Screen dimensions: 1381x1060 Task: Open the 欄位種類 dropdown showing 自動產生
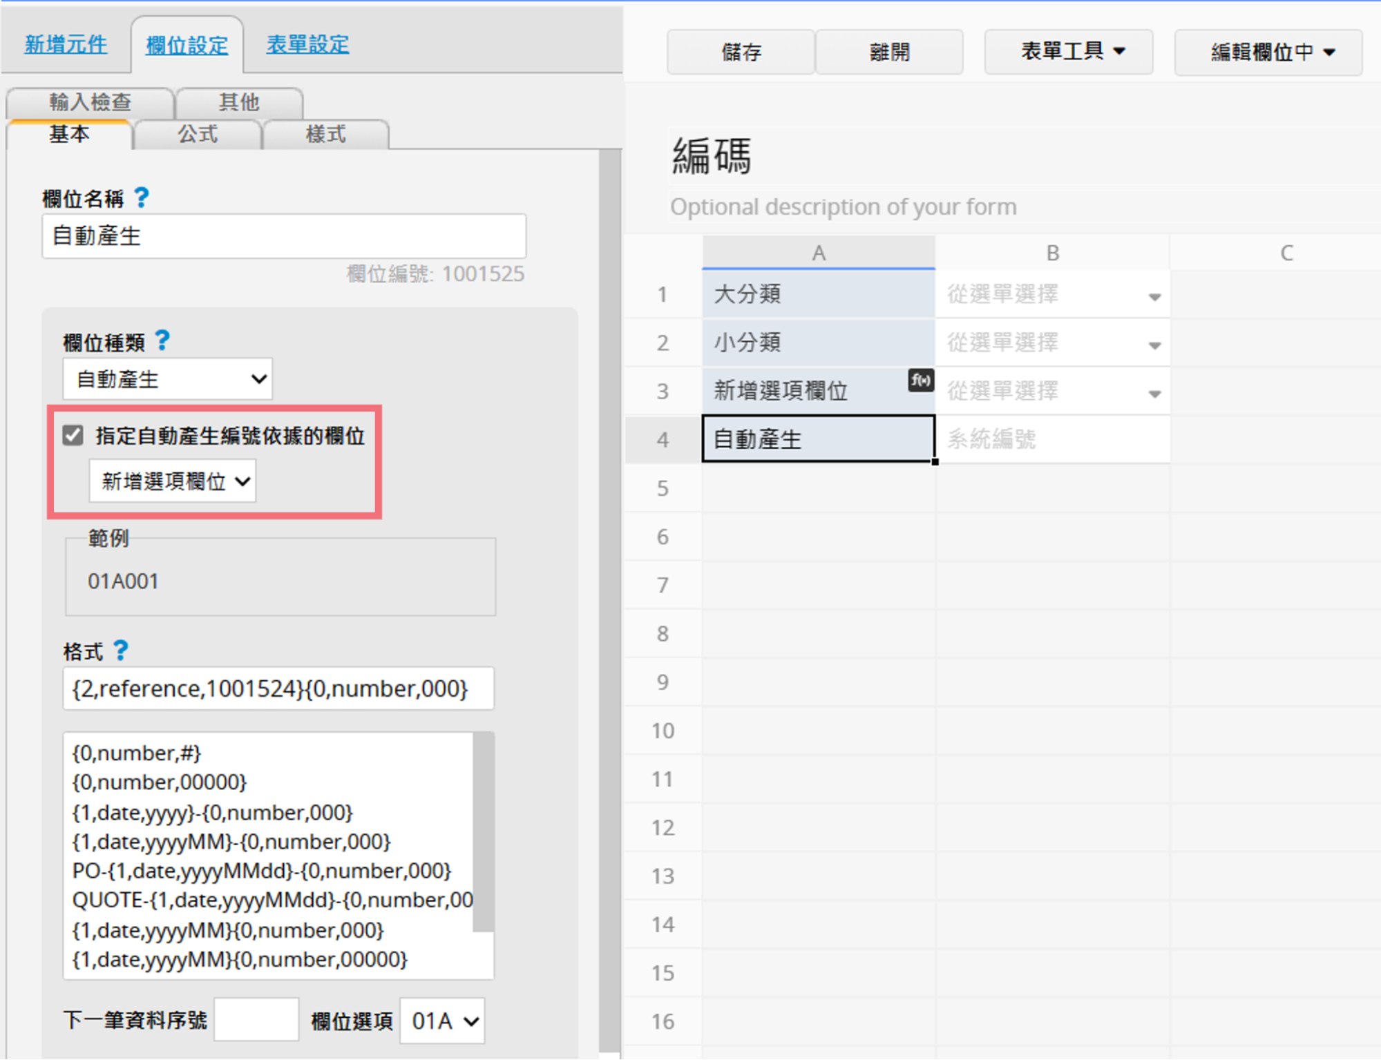pos(168,378)
